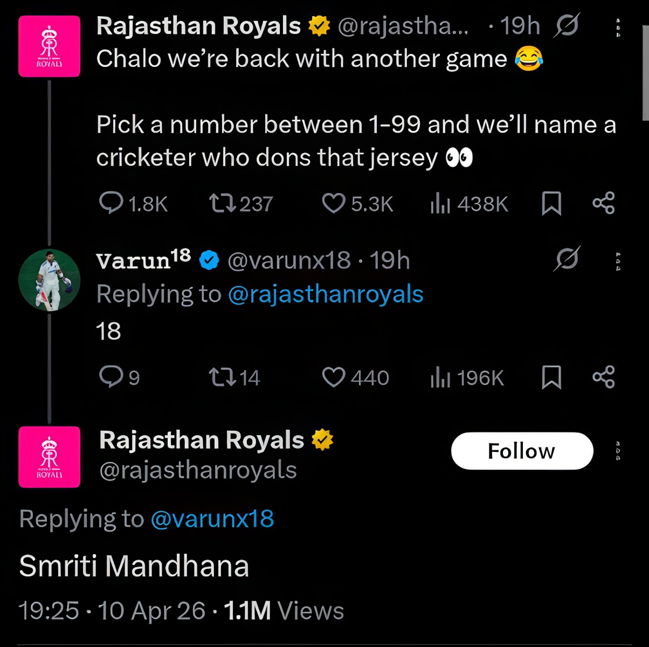Reply to the Rajasthan Royals game tweet

pos(112,203)
